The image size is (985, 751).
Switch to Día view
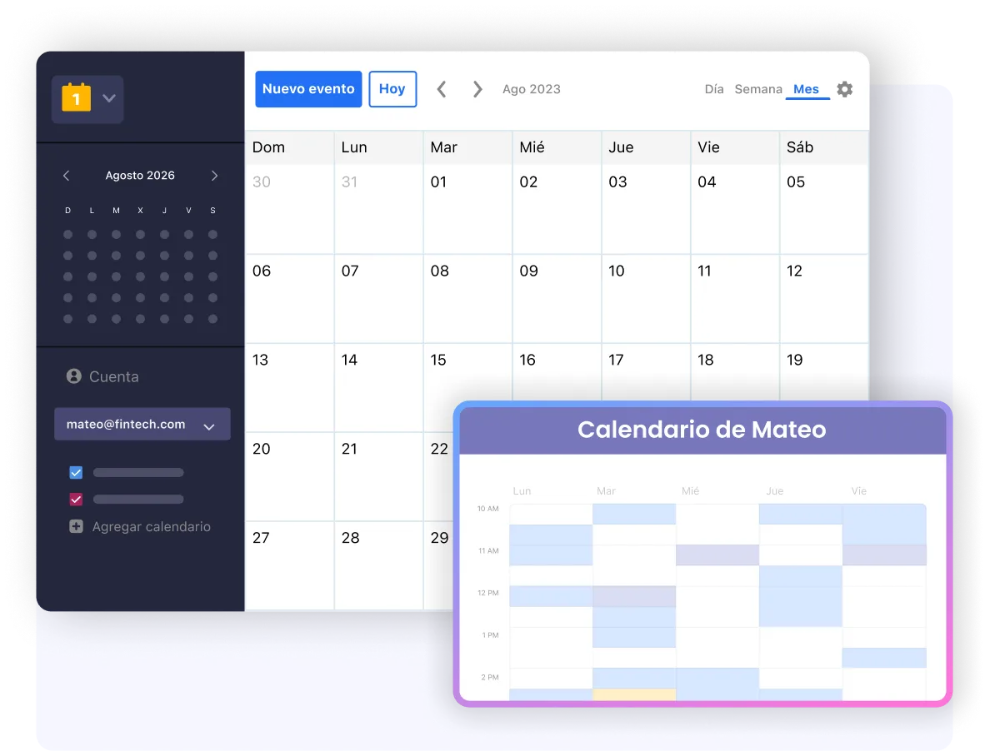pyautogui.click(x=713, y=89)
